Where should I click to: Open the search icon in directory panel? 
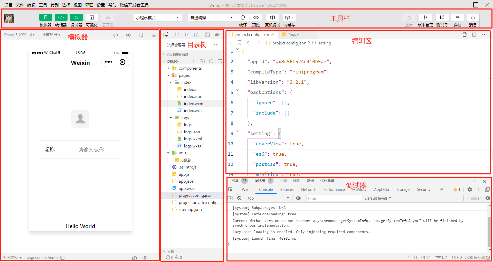(x=176, y=34)
